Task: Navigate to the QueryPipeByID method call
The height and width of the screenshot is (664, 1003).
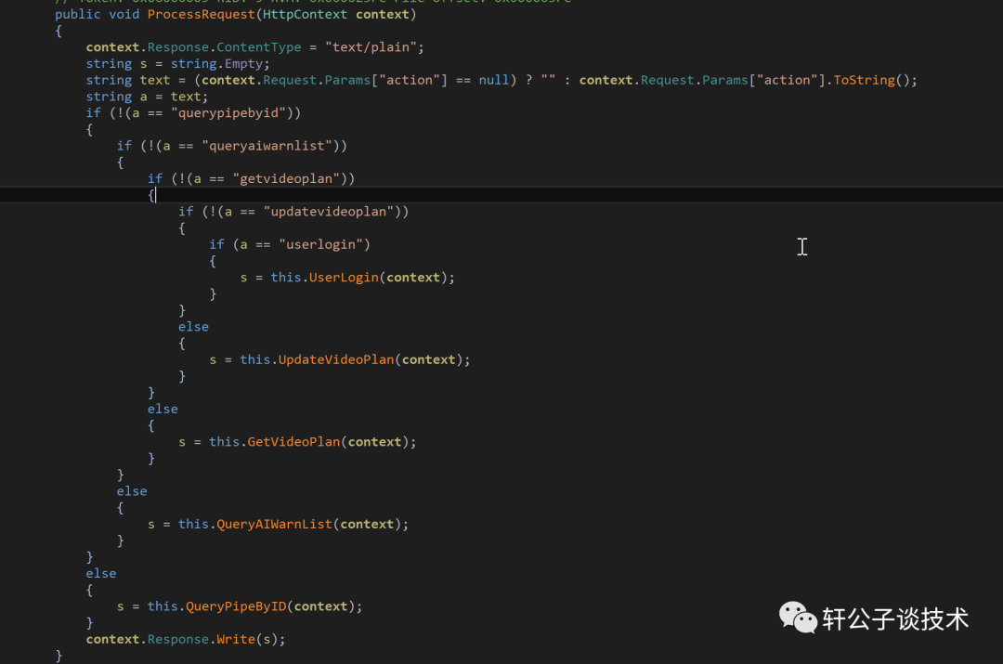Action: point(236,606)
